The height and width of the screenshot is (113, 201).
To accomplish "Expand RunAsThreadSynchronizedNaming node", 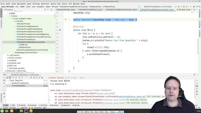I will pos(15,34).
